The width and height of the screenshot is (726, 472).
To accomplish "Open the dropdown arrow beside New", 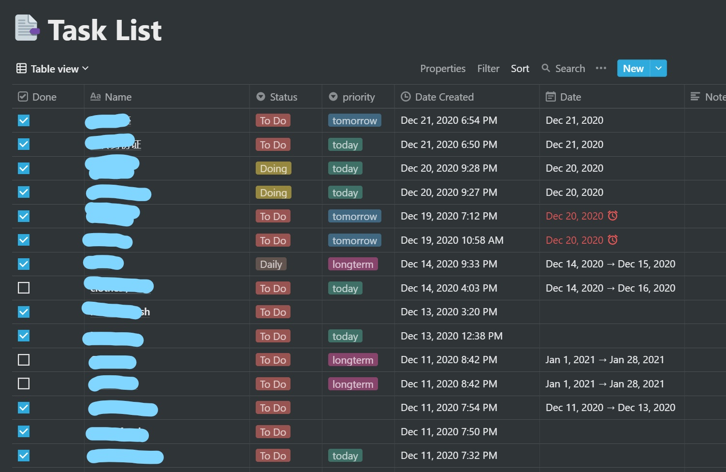I will pos(658,68).
